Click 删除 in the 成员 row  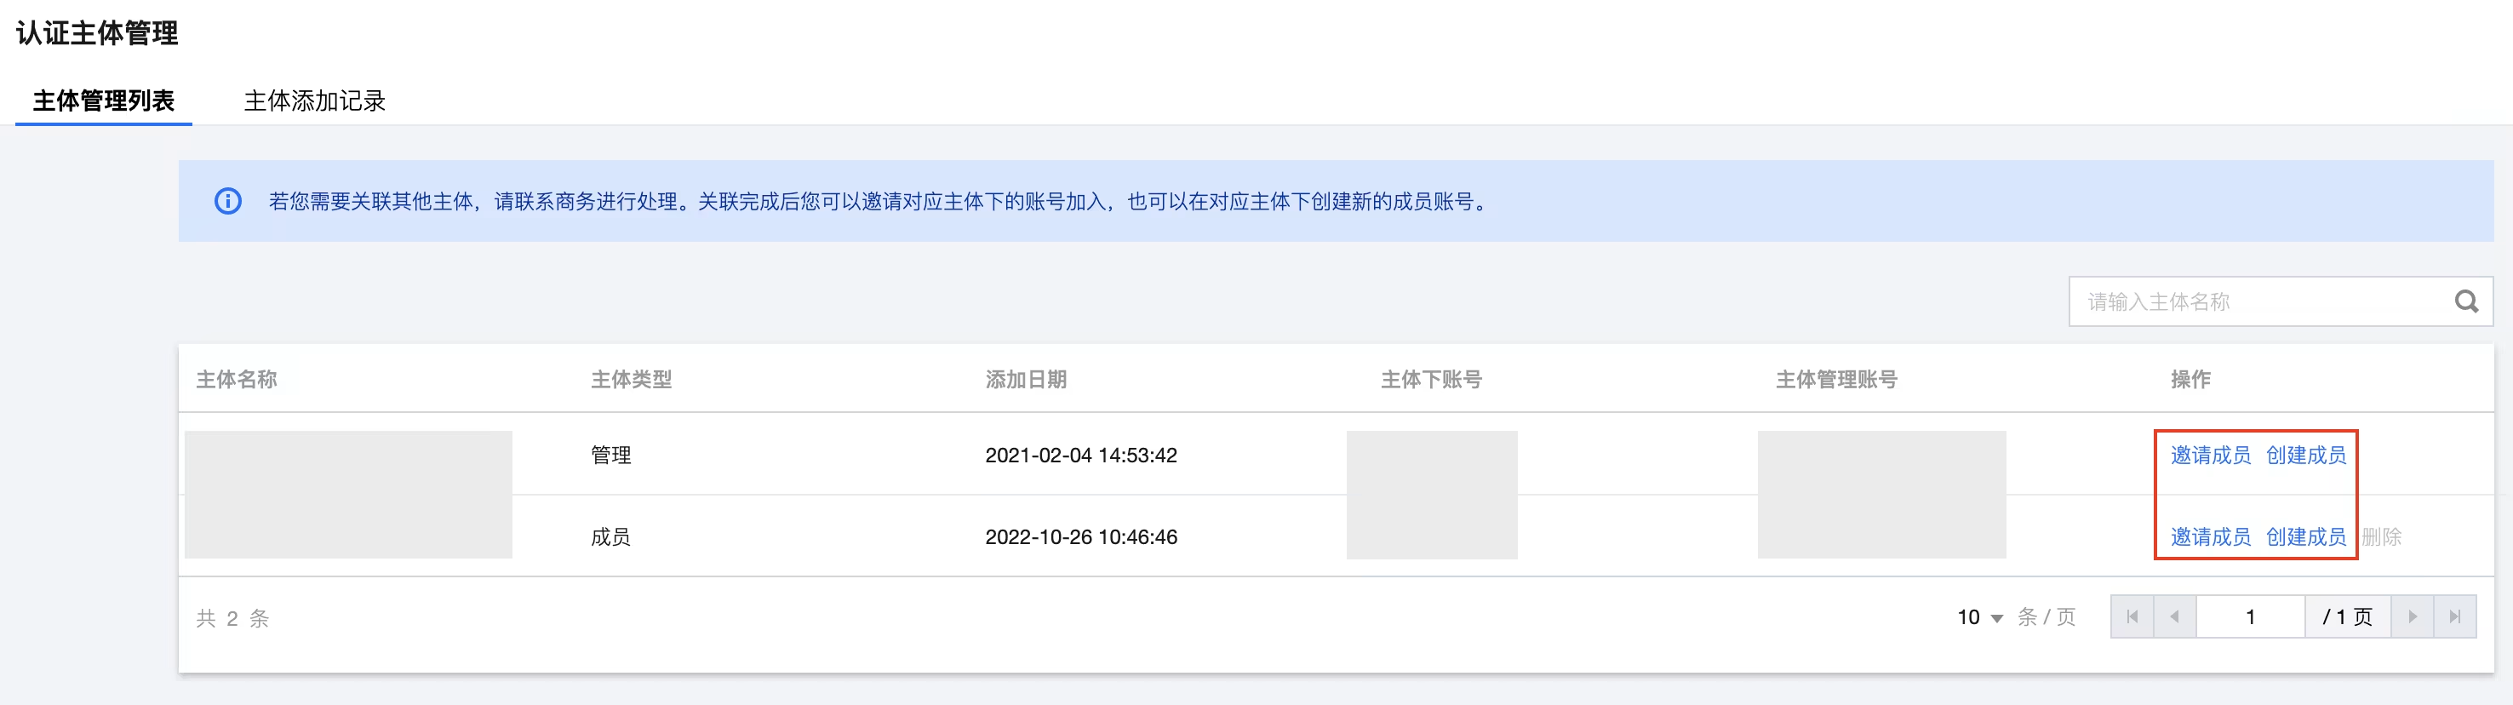2381,537
